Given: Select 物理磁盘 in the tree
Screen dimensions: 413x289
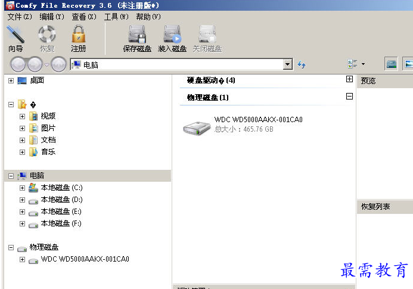Looking at the screenshot, I should [x=44, y=247].
